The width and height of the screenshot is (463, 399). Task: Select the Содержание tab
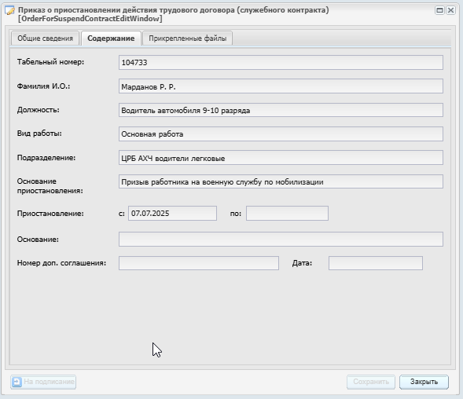pyautogui.click(x=111, y=38)
